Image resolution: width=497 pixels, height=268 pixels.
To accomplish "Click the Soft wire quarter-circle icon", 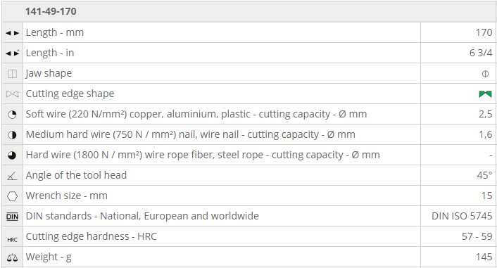I will point(13,115).
